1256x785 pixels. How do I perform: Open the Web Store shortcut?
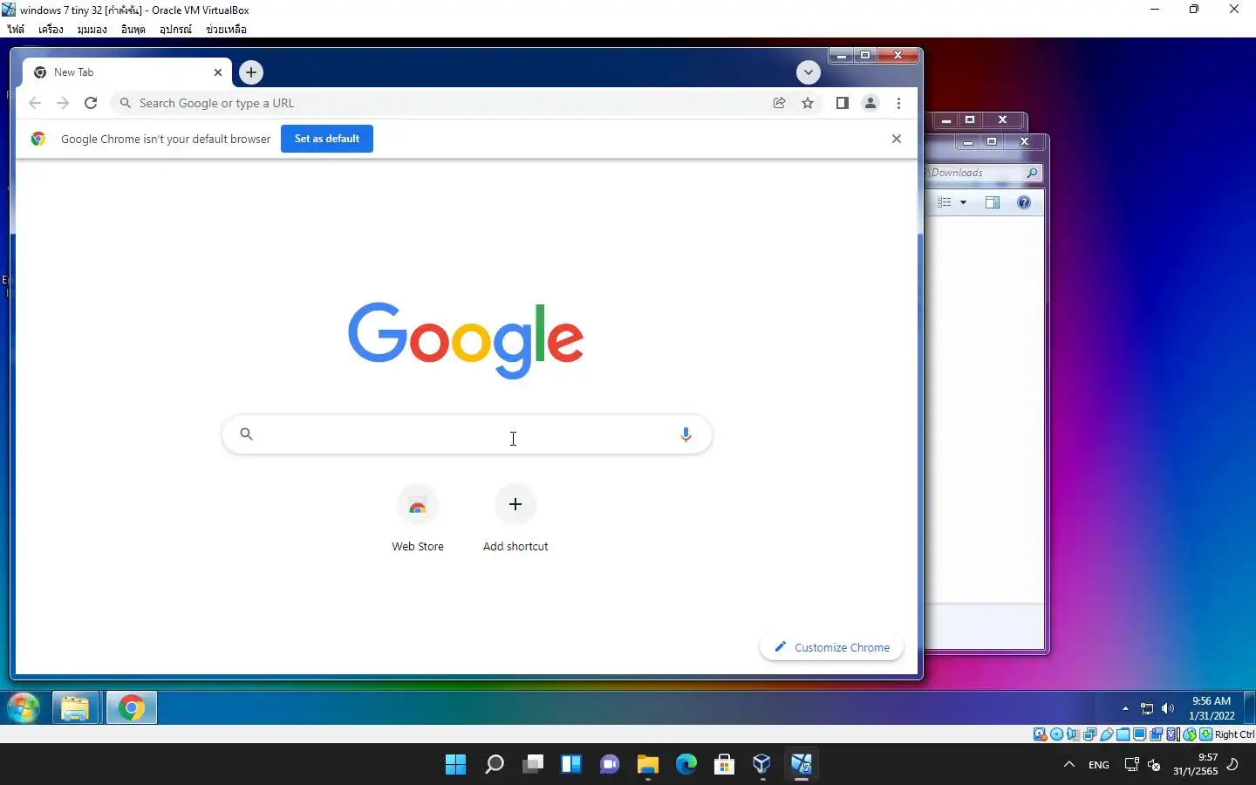click(x=418, y=519)
